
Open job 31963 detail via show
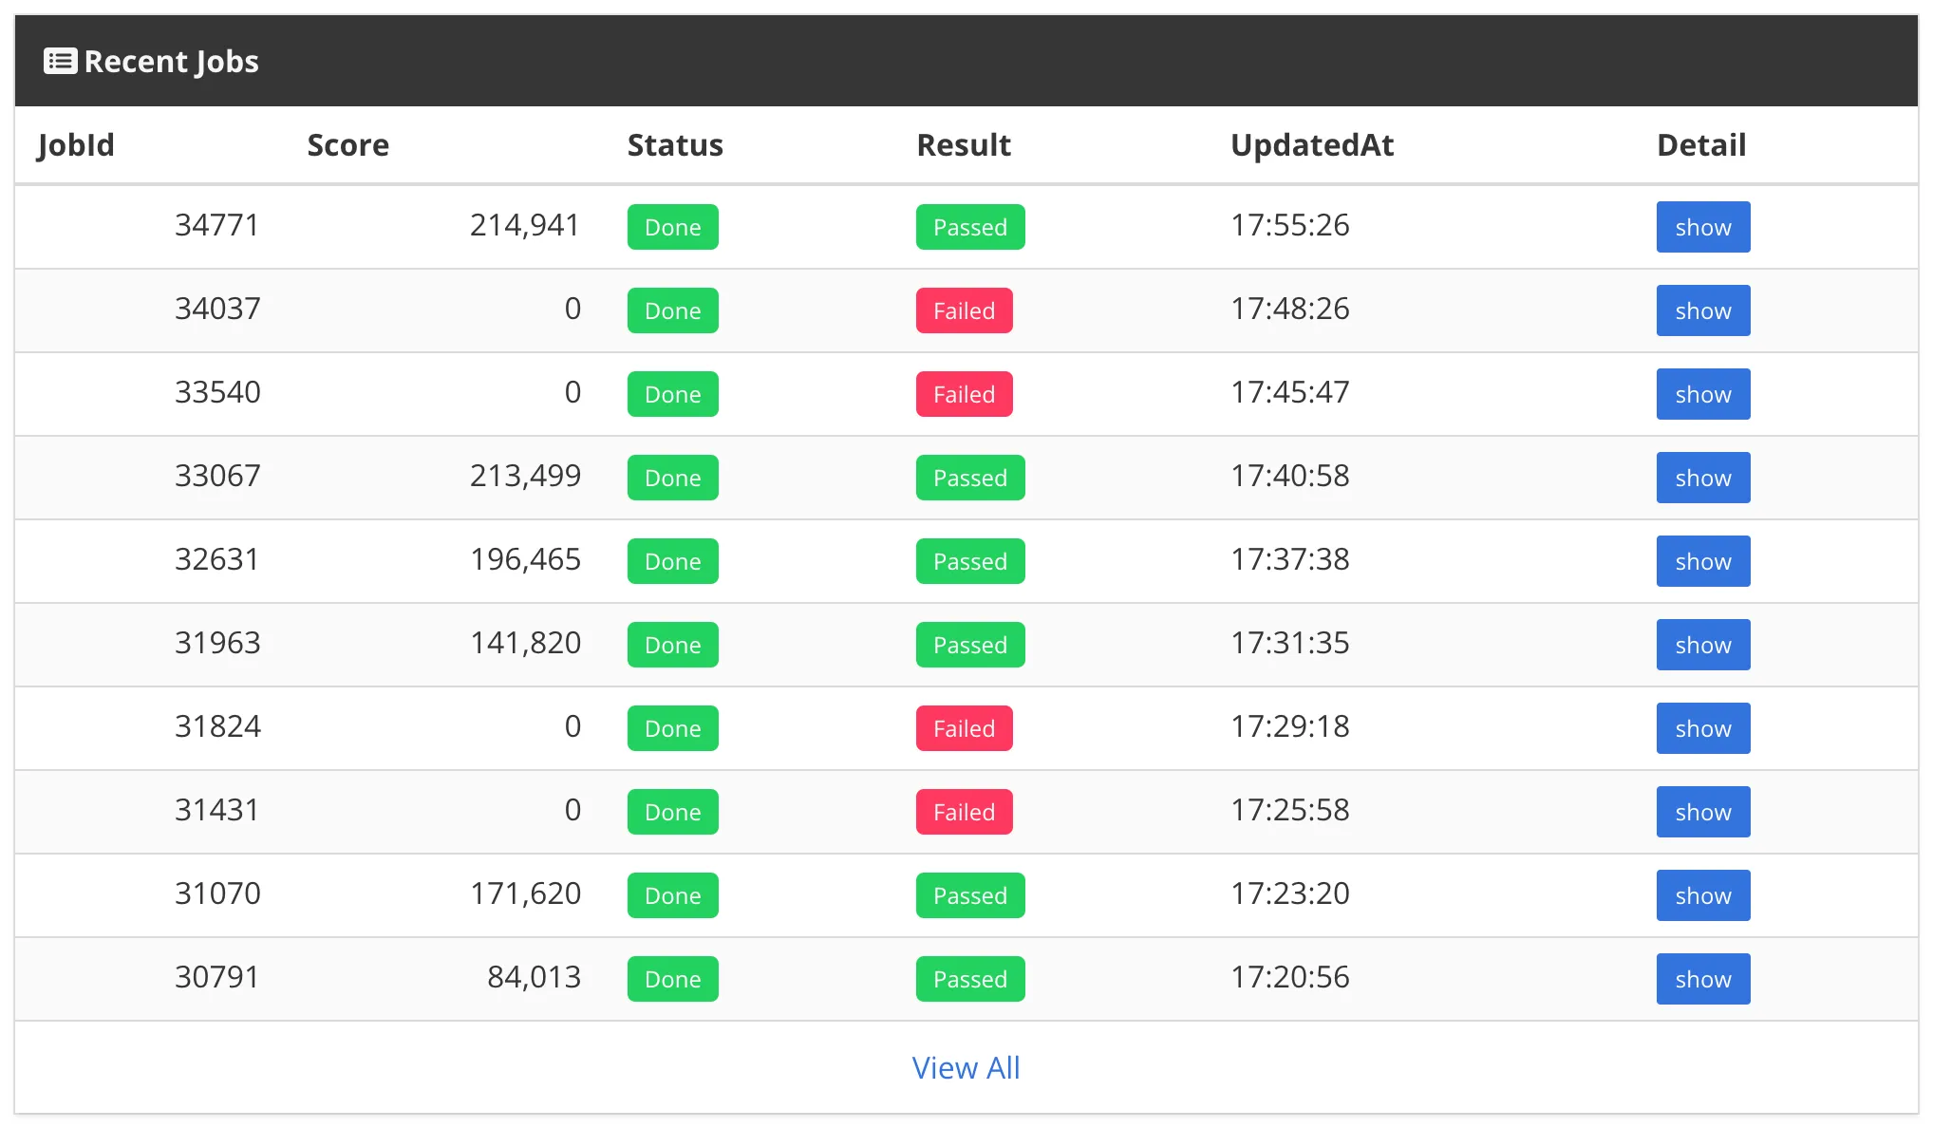click(x=1702, y=645)
